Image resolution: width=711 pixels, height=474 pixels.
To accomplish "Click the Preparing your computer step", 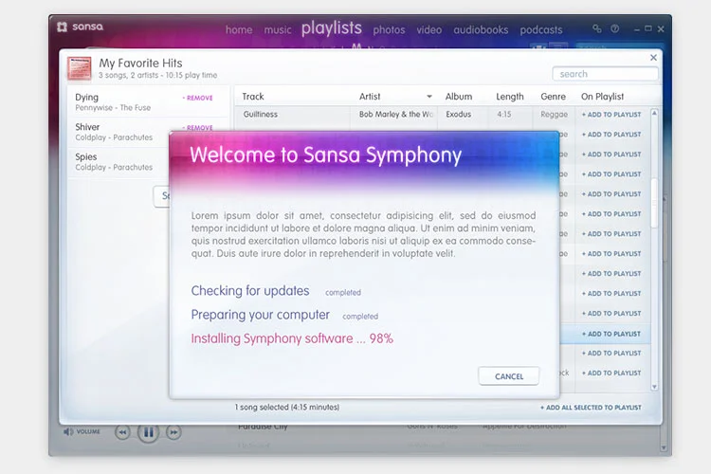I will [261, 315].
